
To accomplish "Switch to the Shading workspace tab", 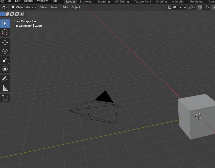I will pos(161,2).
